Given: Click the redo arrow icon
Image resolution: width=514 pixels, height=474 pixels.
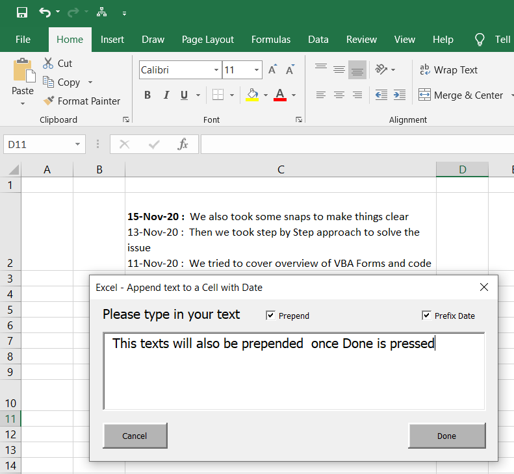Looking at the screenshot, I should click(73, 13).
